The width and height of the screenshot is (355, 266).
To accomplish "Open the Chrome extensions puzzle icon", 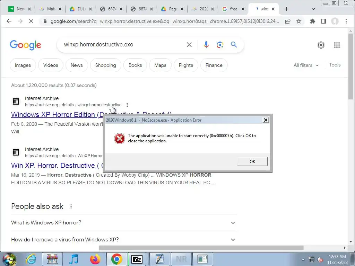I will [313, 21].
